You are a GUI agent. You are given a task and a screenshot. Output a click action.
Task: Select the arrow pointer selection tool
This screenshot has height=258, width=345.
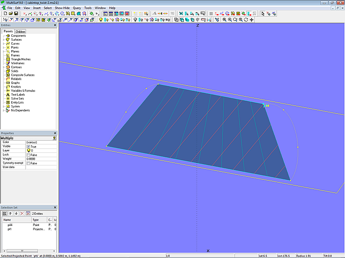coord(263,14)
